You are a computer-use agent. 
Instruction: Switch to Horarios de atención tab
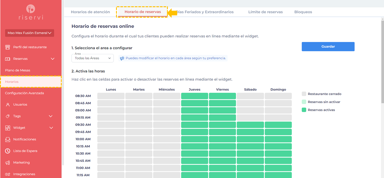pyautogui.click(x=90, y=12)
